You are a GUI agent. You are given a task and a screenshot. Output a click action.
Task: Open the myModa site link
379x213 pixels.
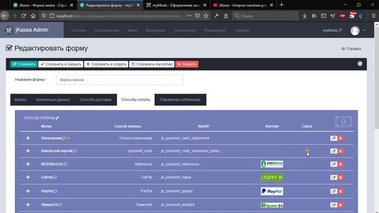tap(332, 30)
